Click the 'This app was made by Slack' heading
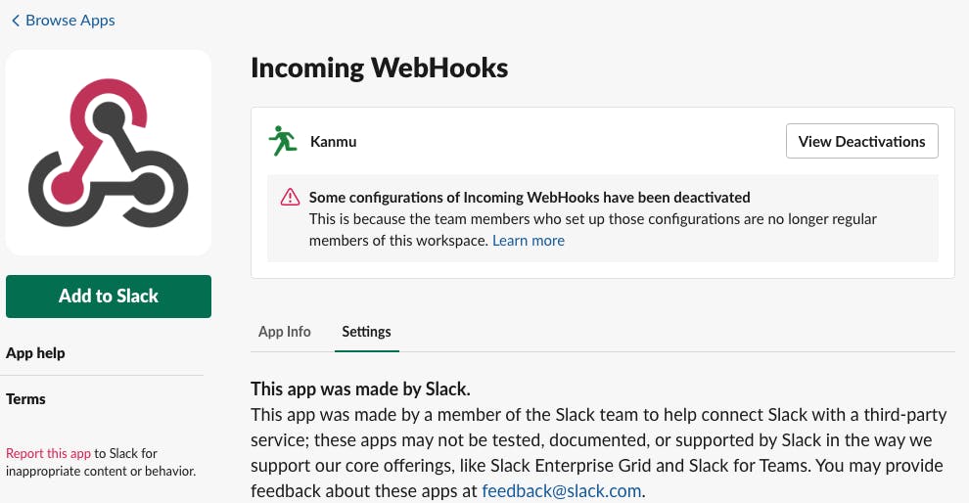This screenshot has height=503, width=969. click(x=360, y=389)
